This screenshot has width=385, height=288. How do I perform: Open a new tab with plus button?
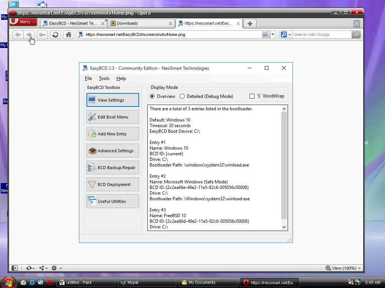coord(250,24)
